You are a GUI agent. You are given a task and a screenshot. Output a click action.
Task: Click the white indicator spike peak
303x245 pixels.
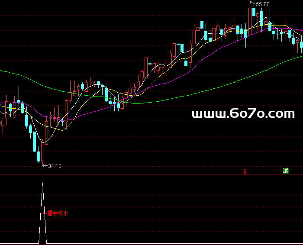click(x=42, y=184)
